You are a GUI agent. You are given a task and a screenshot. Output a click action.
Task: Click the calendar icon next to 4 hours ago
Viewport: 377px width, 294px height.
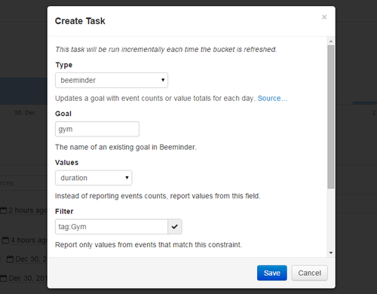(5, 240)
